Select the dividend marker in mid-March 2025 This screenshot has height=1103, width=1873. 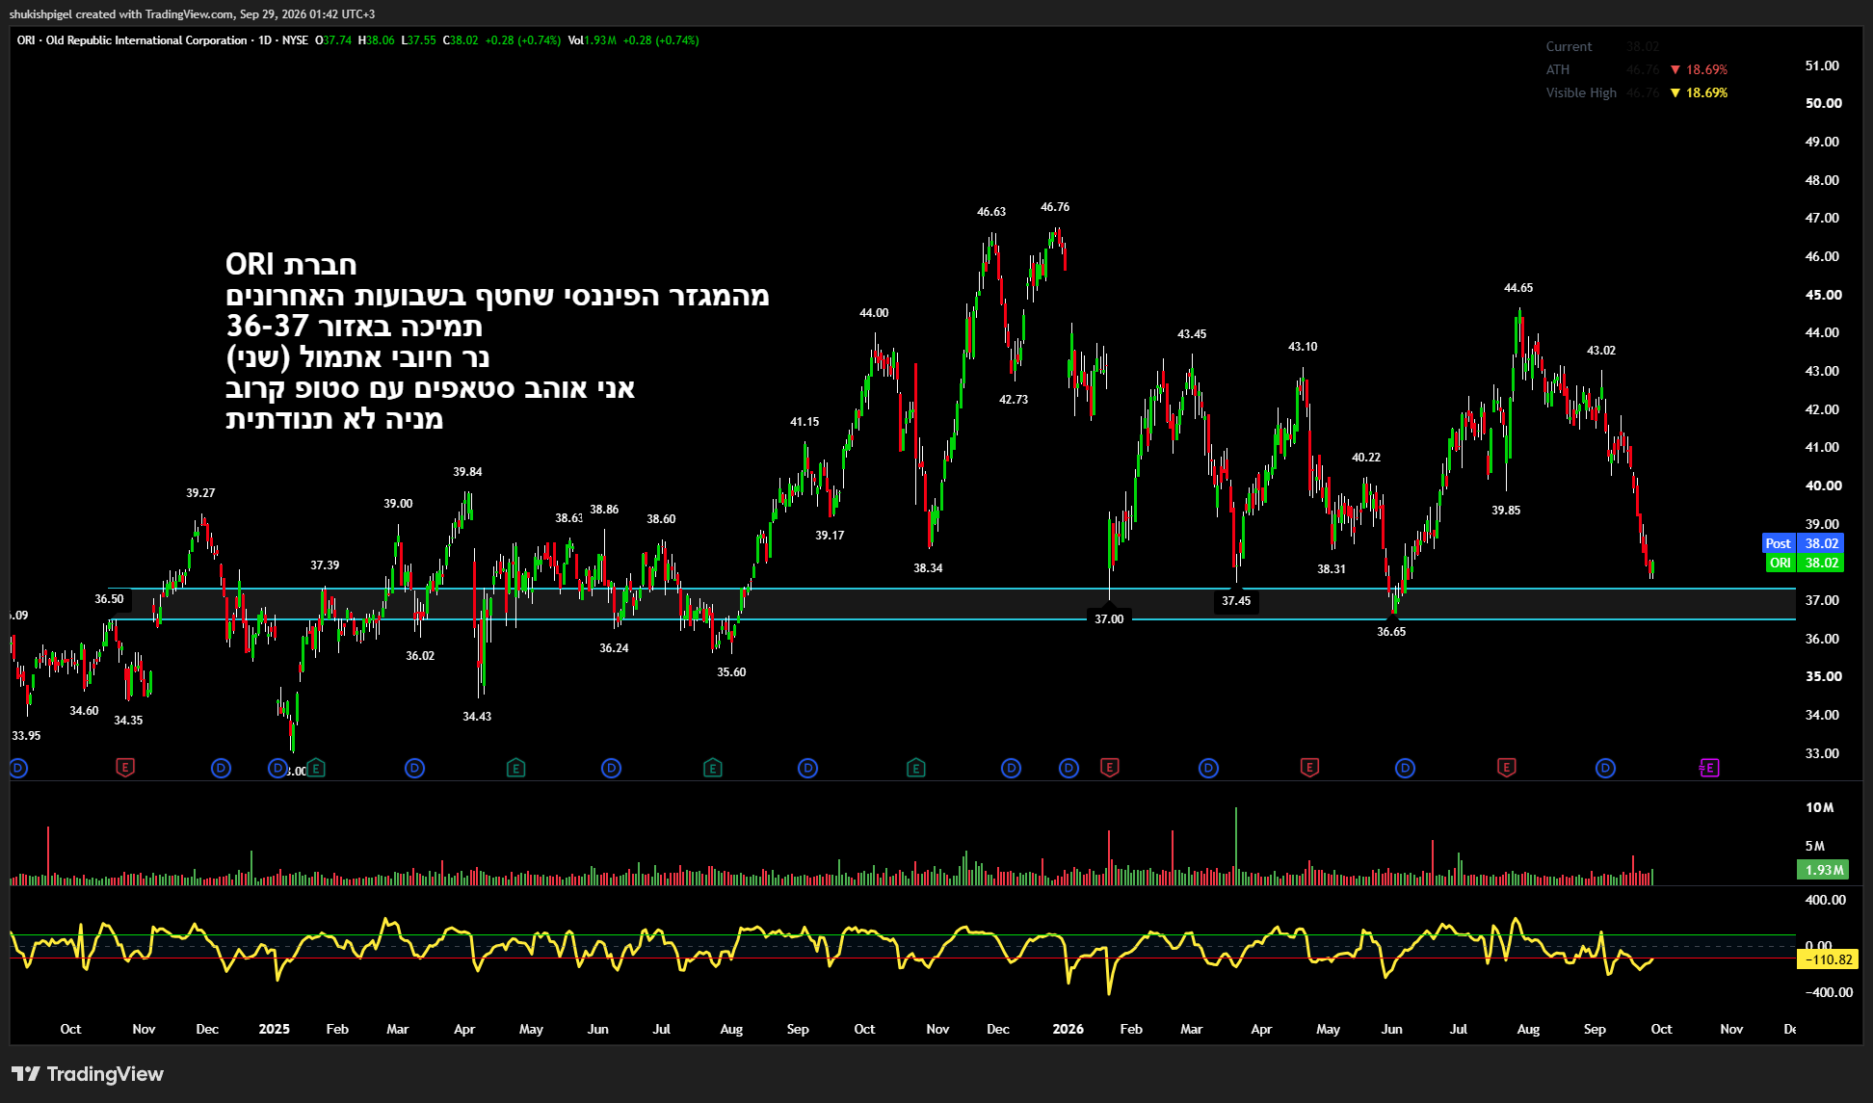[x=414, y=768]
